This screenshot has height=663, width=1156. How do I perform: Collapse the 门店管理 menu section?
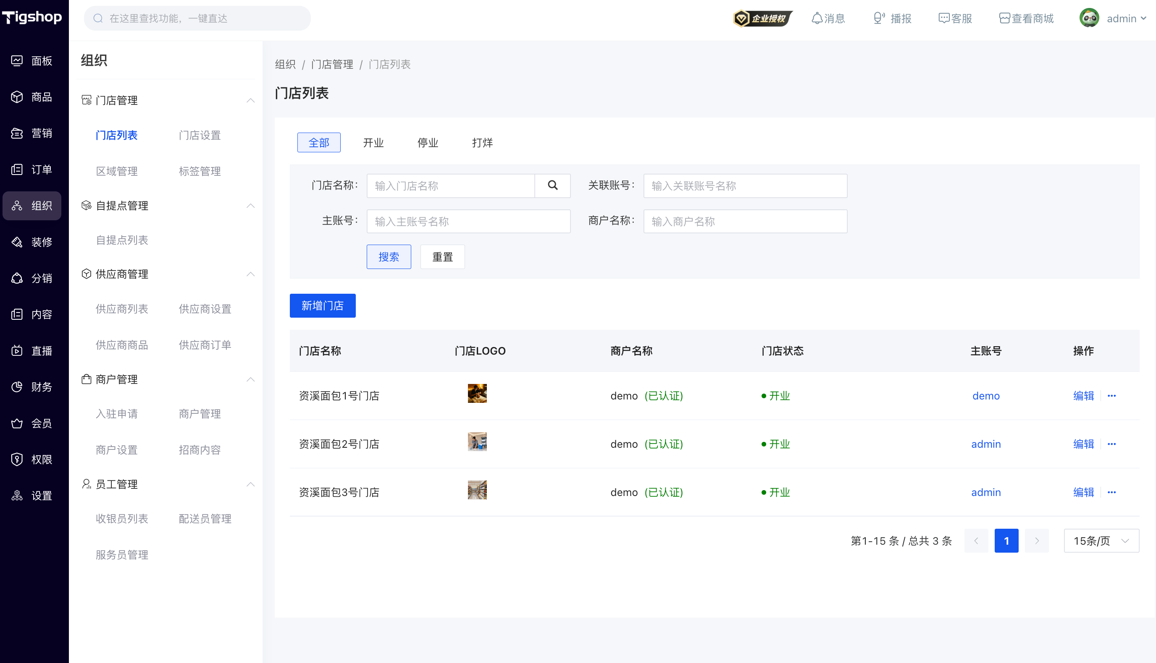(251, 100)
